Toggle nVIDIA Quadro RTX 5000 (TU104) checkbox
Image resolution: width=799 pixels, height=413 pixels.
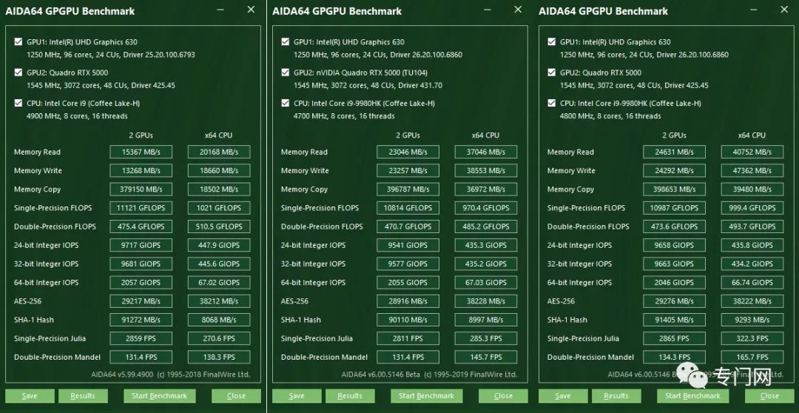click(x=286, y=73)
